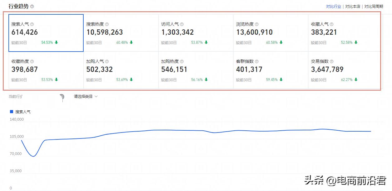This screenshot has width=392, height=191.
Task: Click help icon beside 访问人气 label
Action: point(182,24)
